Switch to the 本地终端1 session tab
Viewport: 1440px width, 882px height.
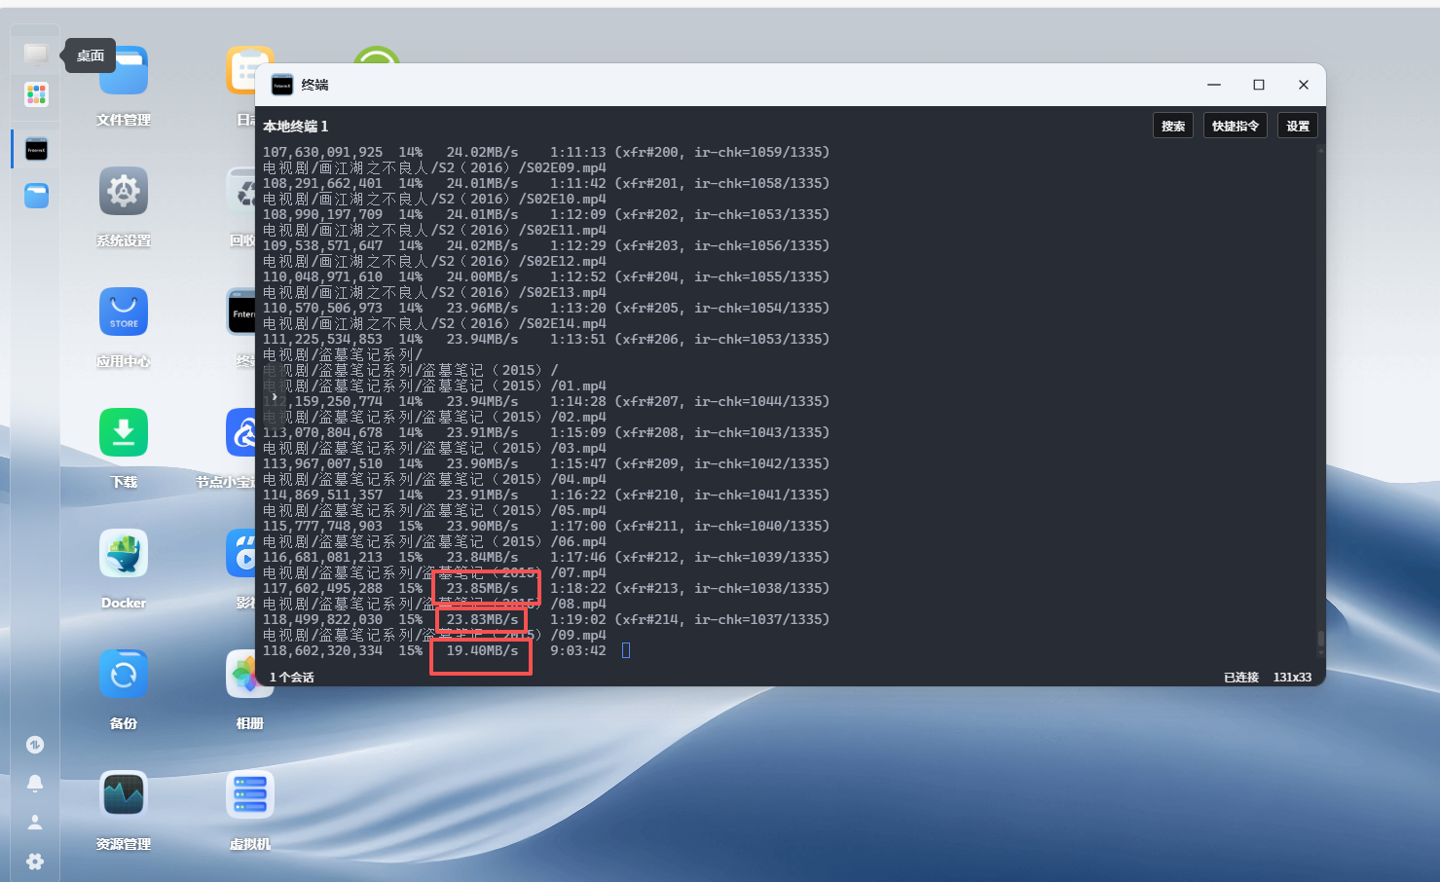click(x=294, y=126)
